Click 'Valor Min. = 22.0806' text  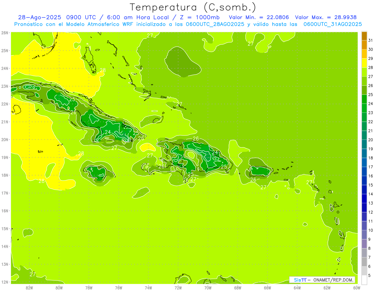[x=259, y=17]
